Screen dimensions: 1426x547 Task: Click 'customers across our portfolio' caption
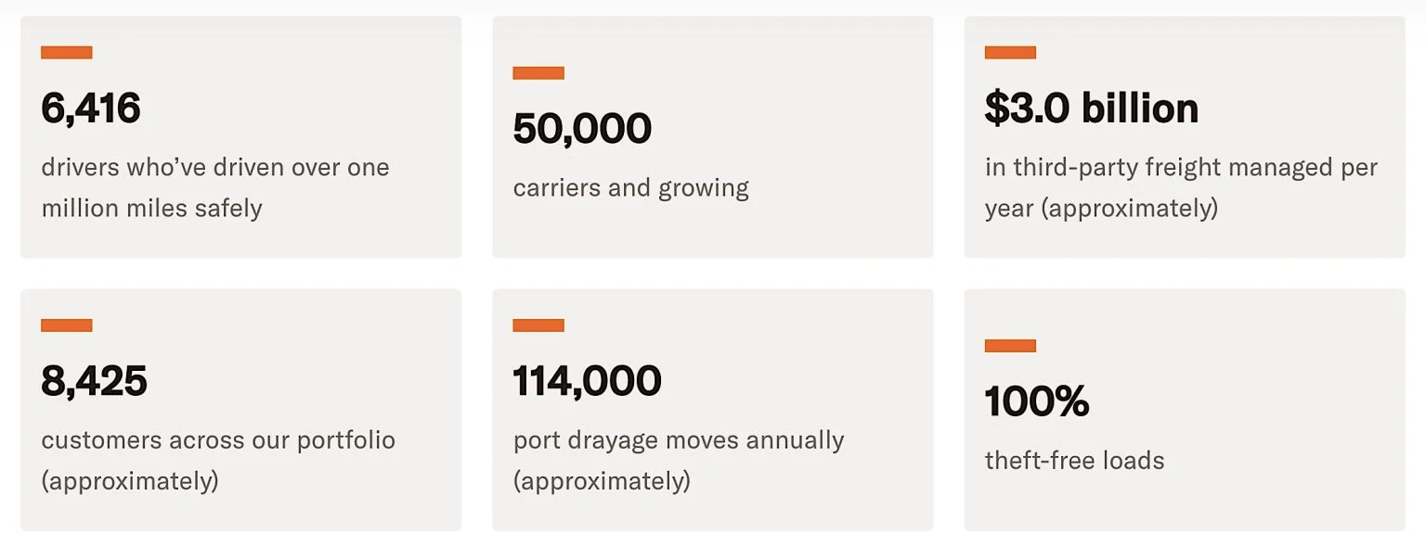[x=218, y=440]
